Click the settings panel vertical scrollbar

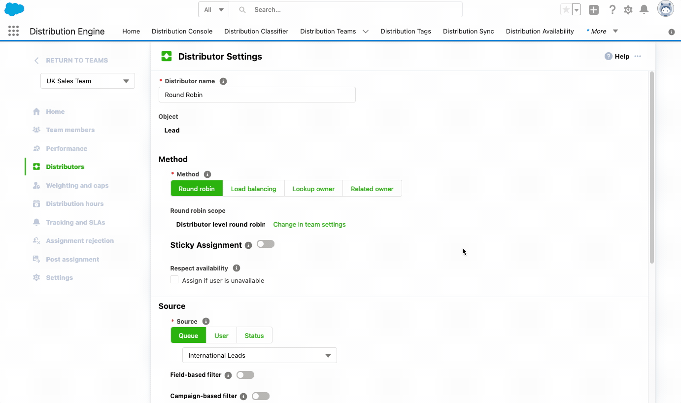(652, 168)
